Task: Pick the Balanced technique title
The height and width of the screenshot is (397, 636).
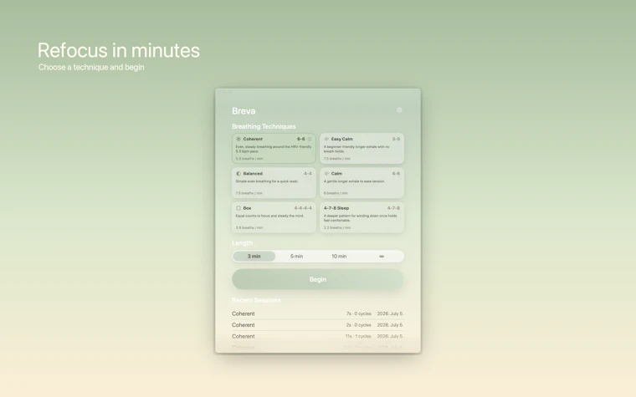Action: tap(253, 173)
